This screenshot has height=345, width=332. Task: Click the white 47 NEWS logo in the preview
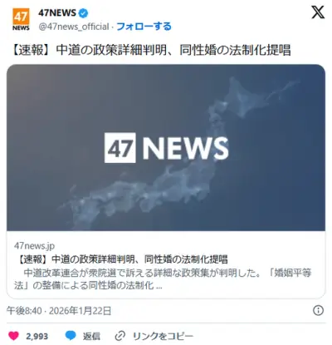(167, 148)
